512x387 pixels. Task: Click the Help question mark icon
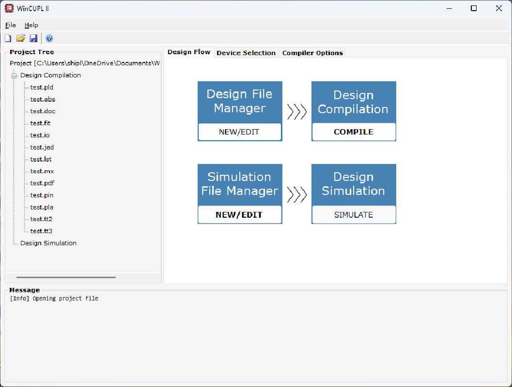(49, 39)
